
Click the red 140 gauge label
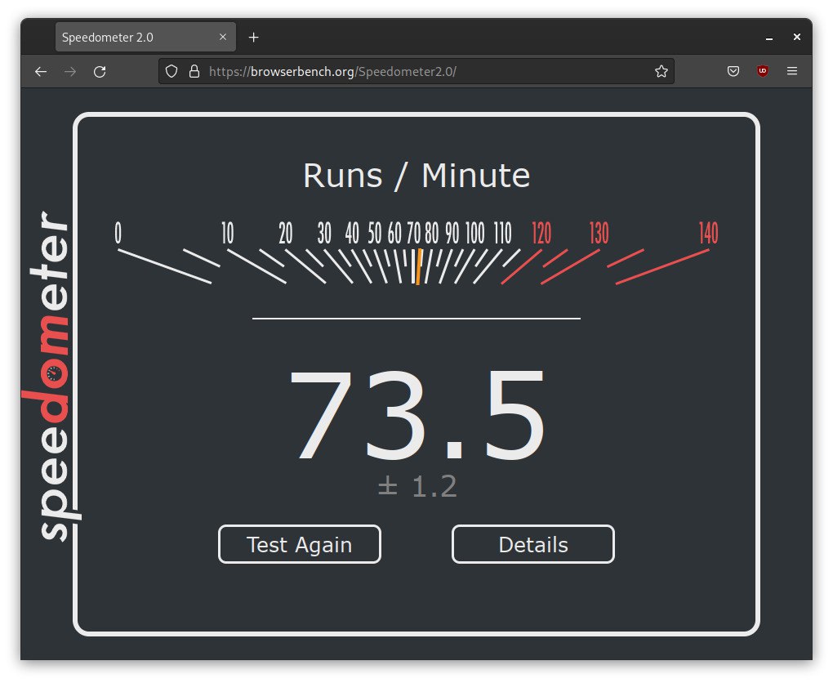[708, 233]
